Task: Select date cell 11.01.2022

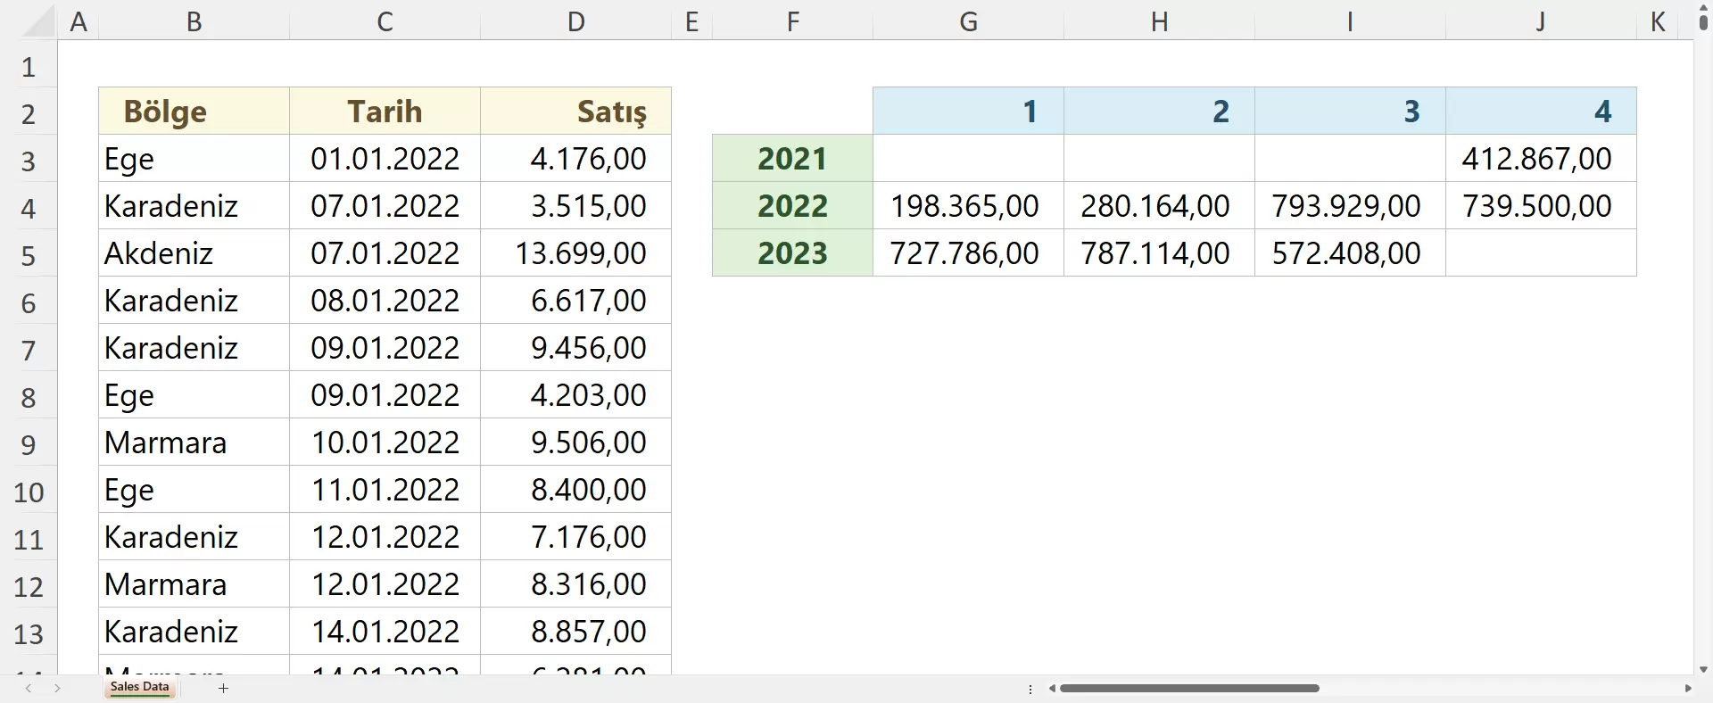Action: 385,489
